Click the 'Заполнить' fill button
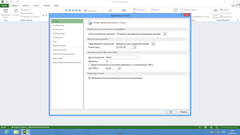The height and width of the screenshot is (135, 240). [x=226, y=16]
